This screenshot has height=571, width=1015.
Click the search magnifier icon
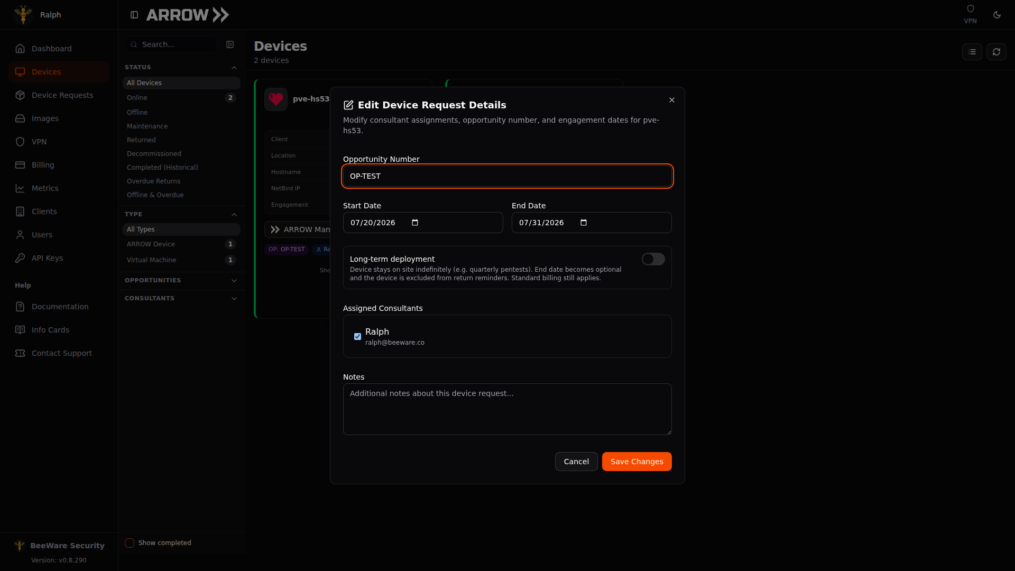click(x=134, y=44)
